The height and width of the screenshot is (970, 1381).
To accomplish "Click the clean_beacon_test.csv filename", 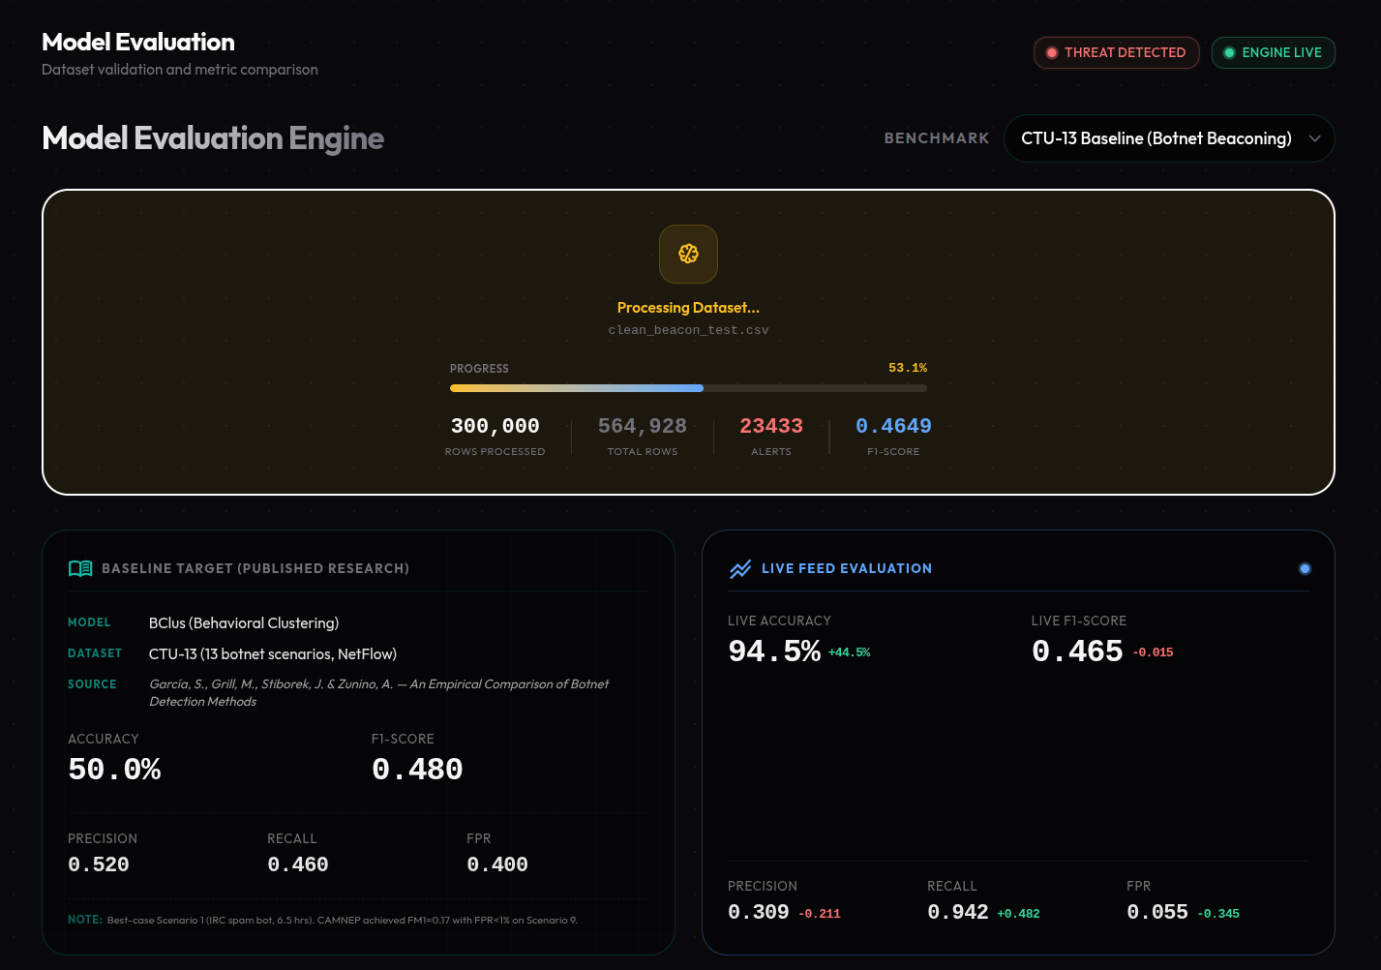I will tap(688, 330).
